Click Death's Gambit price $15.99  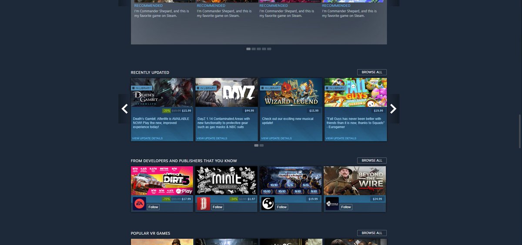(x=187, y=111)
